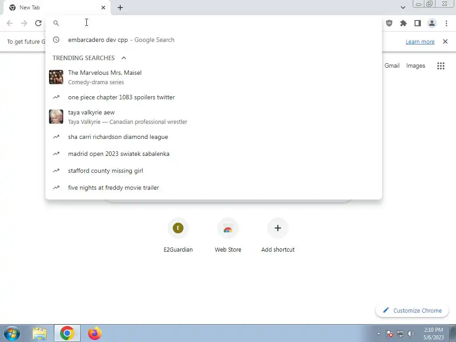Launch Firefox from the taskbar
The image size is (456, 342).
point(95,333)
